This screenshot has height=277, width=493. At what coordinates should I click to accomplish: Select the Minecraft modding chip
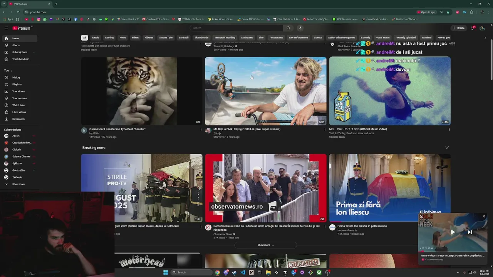tap(225, 38)
